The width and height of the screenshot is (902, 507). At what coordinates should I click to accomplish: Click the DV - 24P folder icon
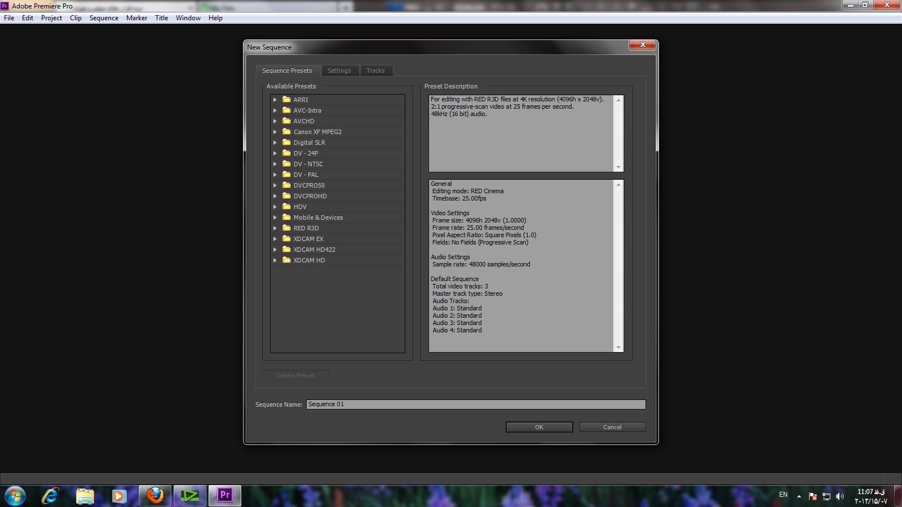click(x=286, y=153)
